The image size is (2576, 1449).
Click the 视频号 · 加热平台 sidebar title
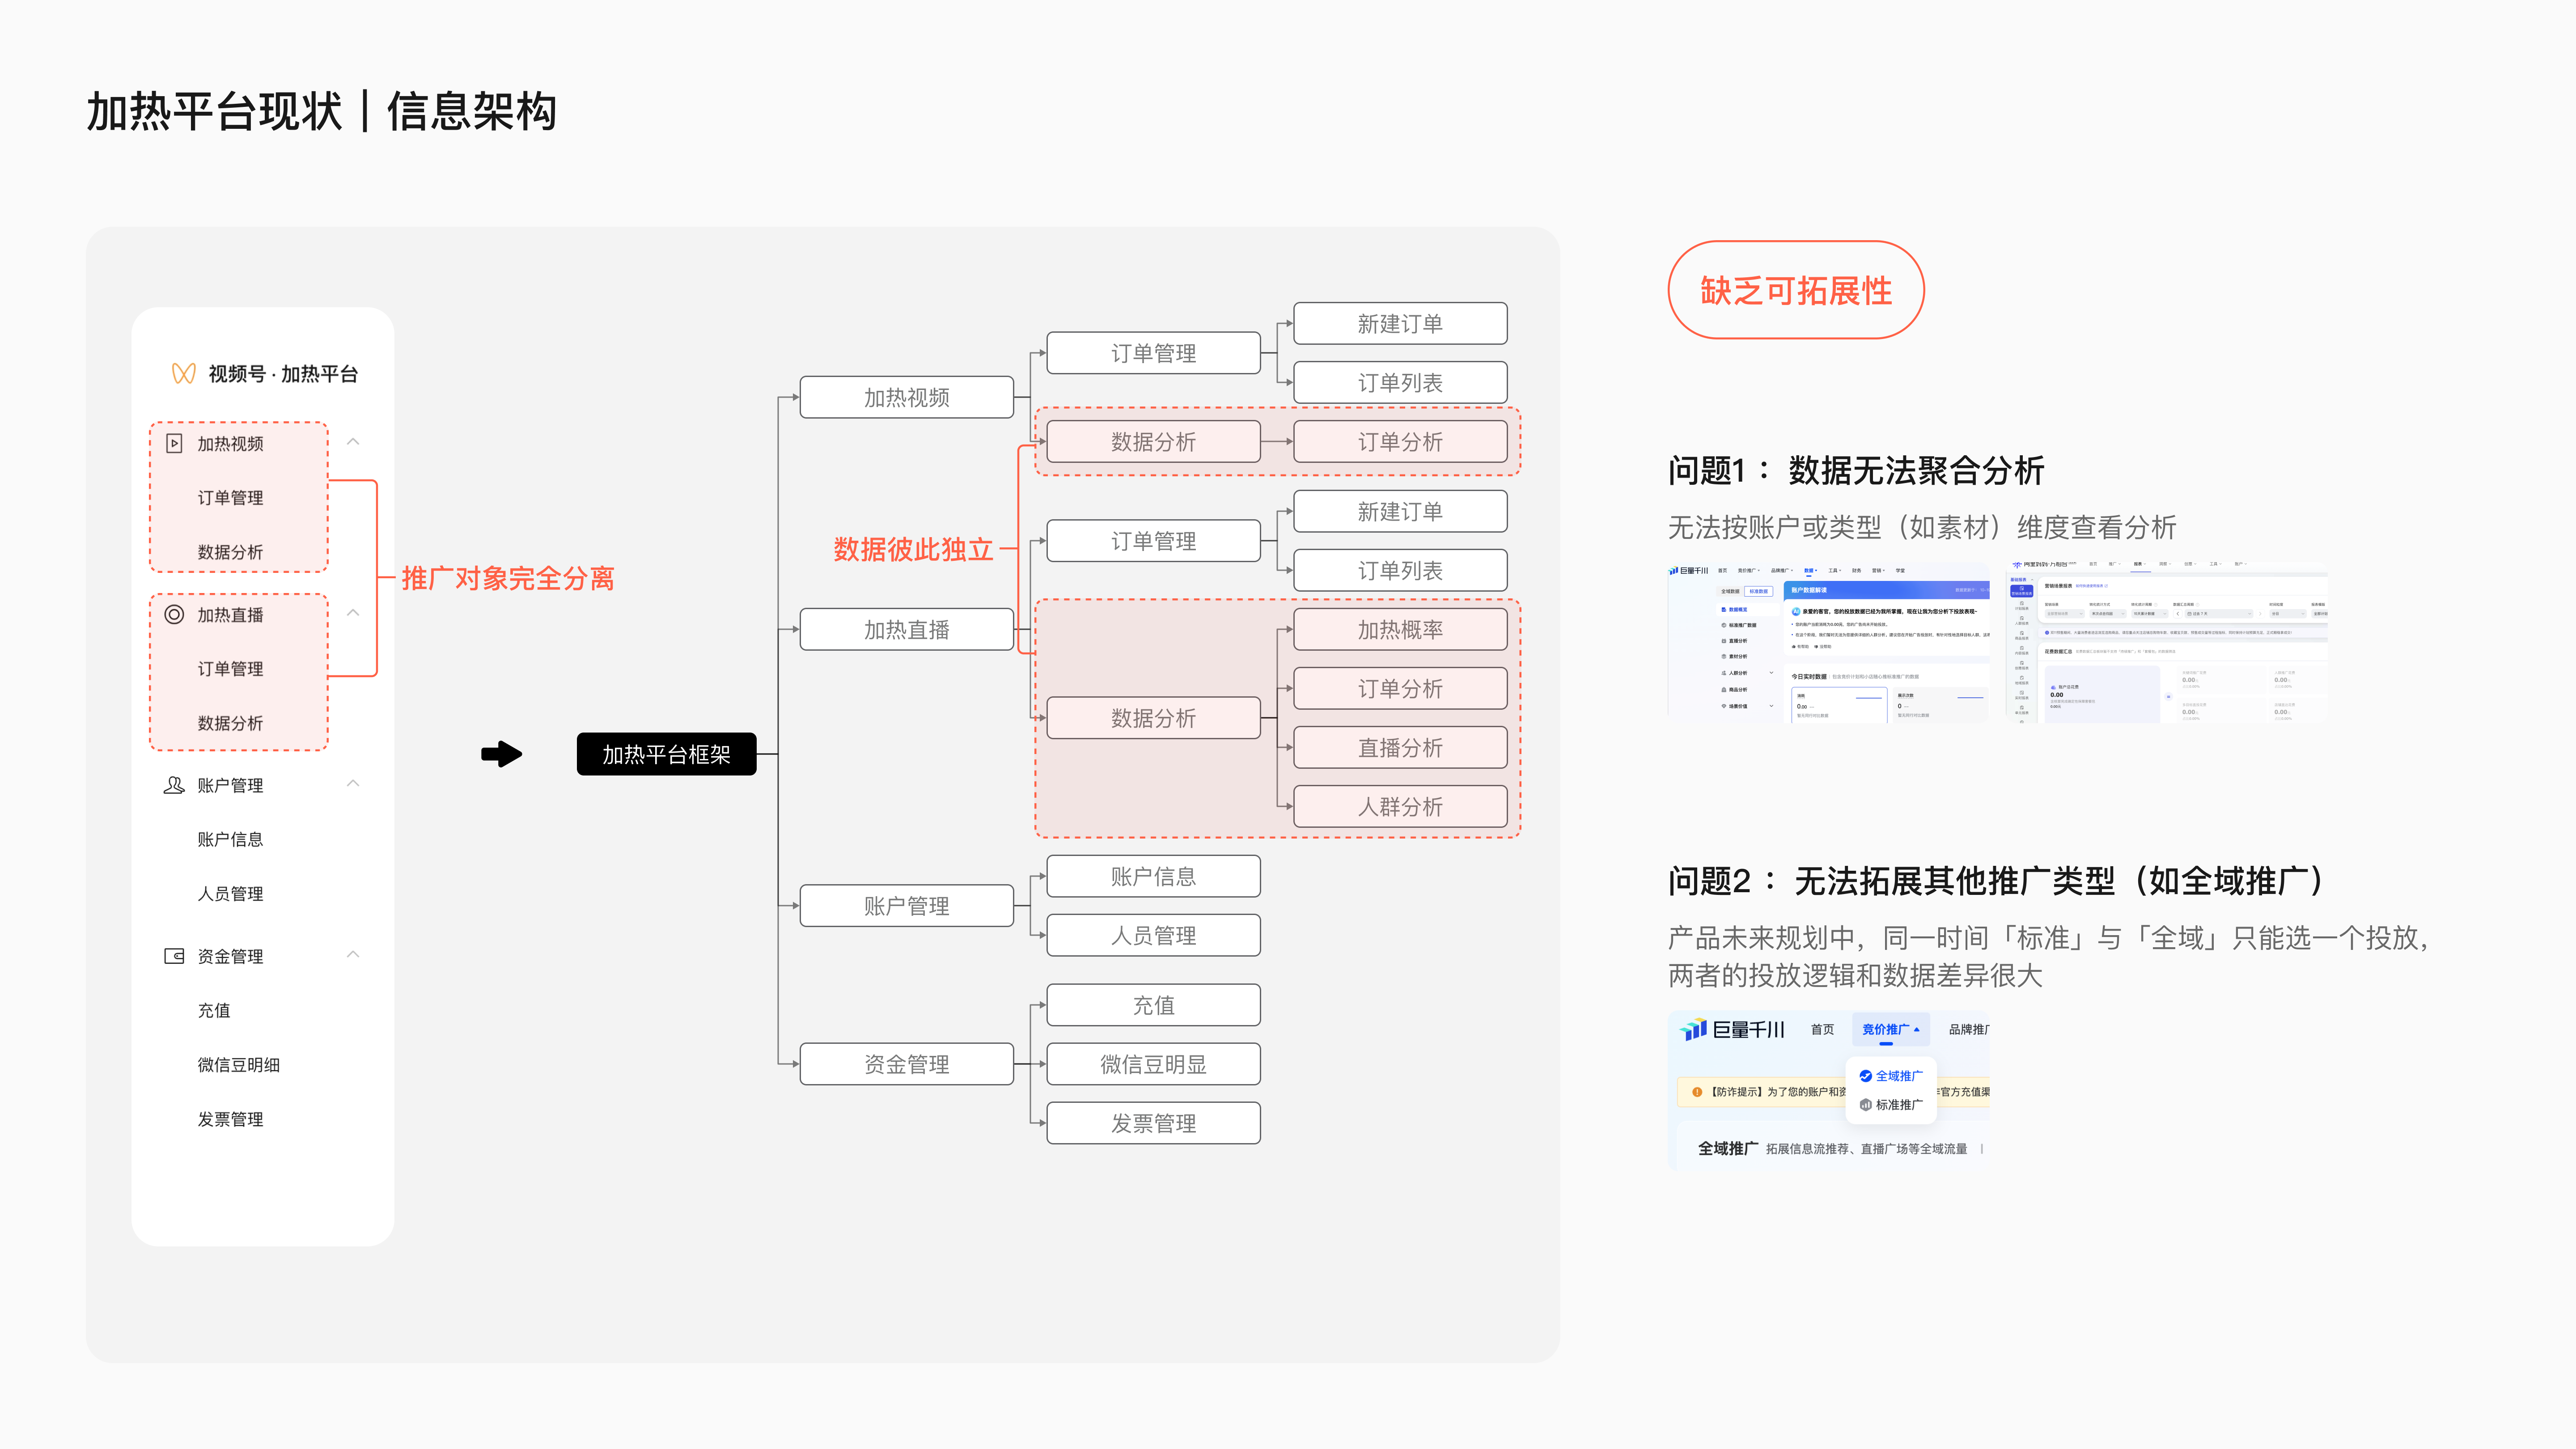tap(283, 374)
